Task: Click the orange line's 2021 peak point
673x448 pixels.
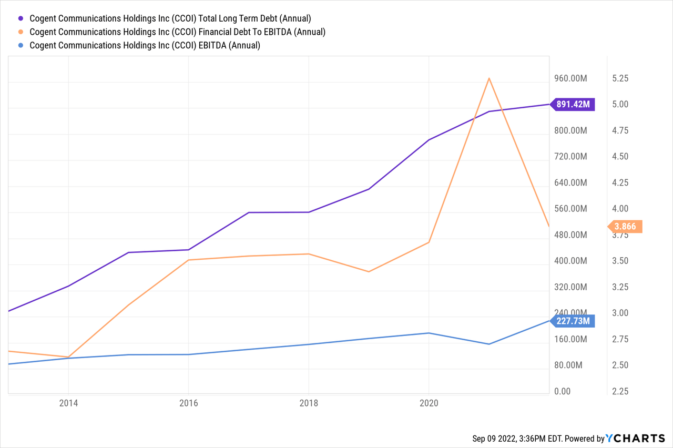Action: 489,78
